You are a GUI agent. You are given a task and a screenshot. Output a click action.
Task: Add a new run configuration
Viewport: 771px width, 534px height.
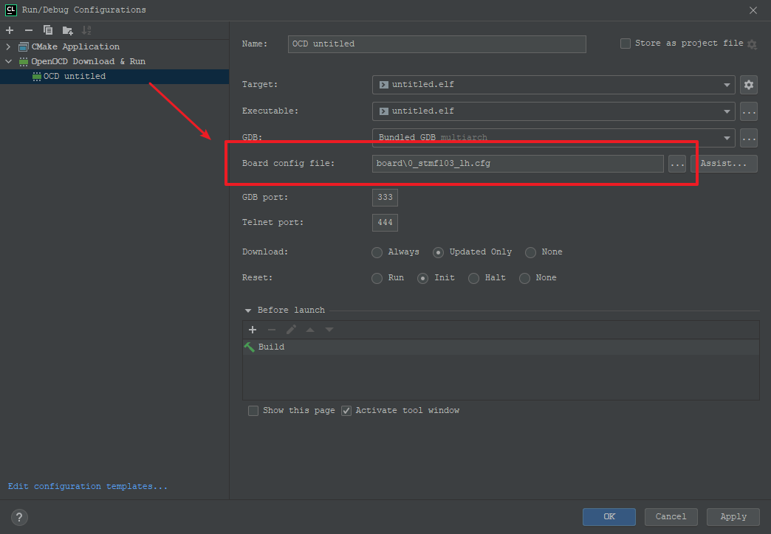[10, 30]
